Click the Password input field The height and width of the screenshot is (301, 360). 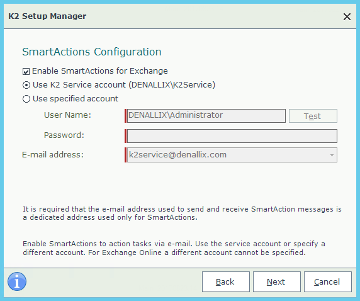pyautogui.click(x=232, y=136)
